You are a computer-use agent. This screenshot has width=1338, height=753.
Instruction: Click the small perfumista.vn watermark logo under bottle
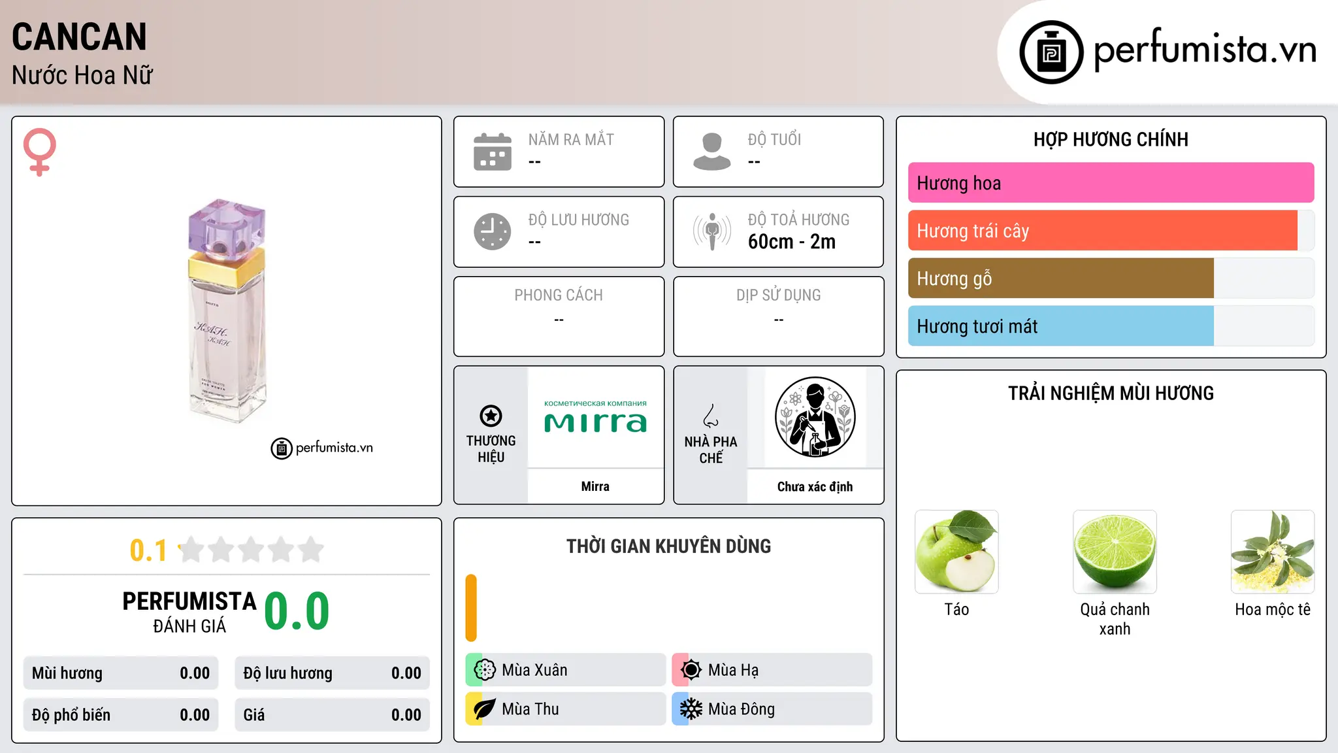pyautogui.click(x=322, y=448)
